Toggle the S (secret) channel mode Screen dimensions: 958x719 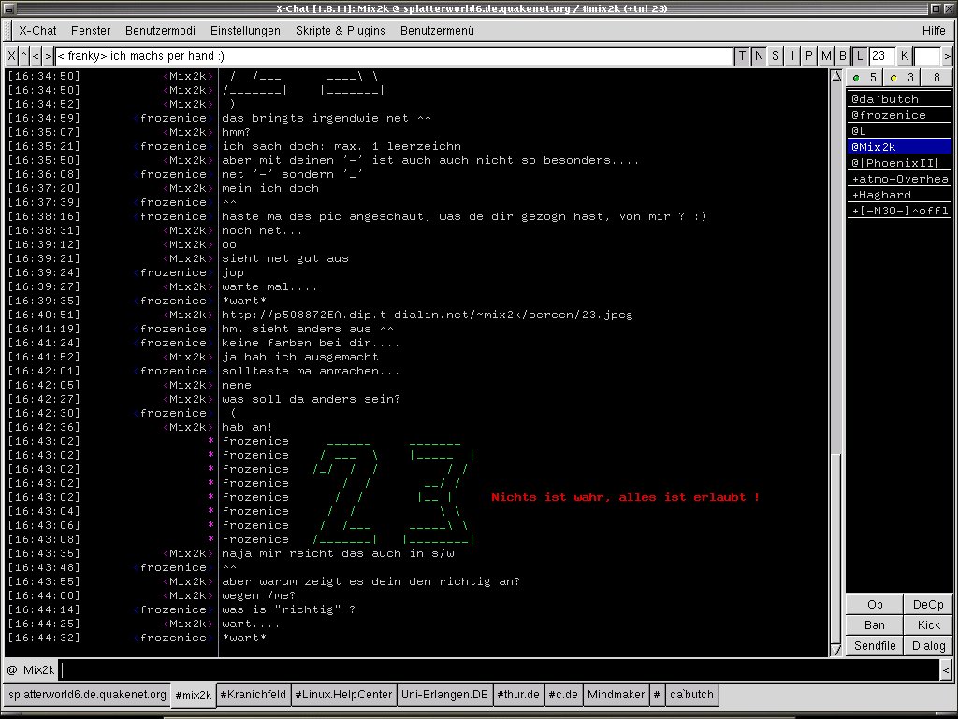click(x=776, y=56)
